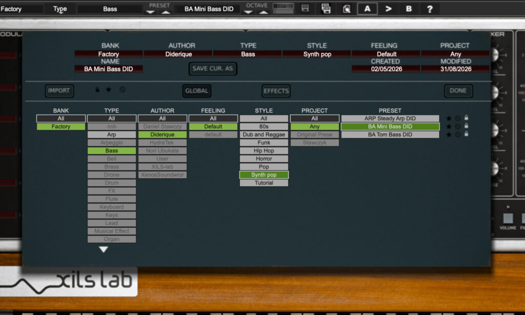Open the BA Mini Bass DID preset menu
The image size is (525, 315).
[x=209, y=9]
